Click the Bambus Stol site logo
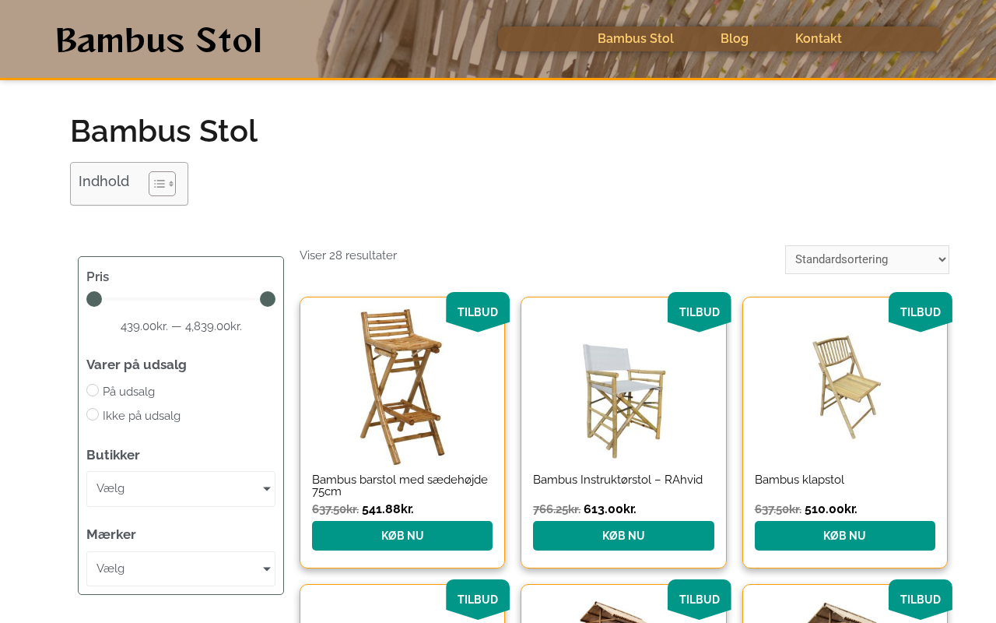 [159, 40]
